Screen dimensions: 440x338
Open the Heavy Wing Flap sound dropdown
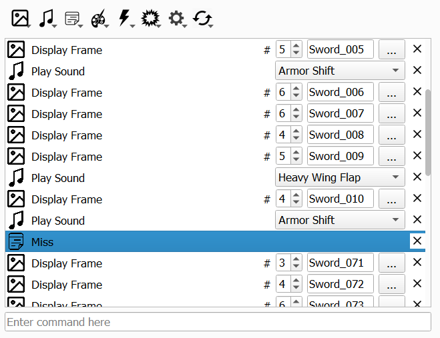(341, 178)
